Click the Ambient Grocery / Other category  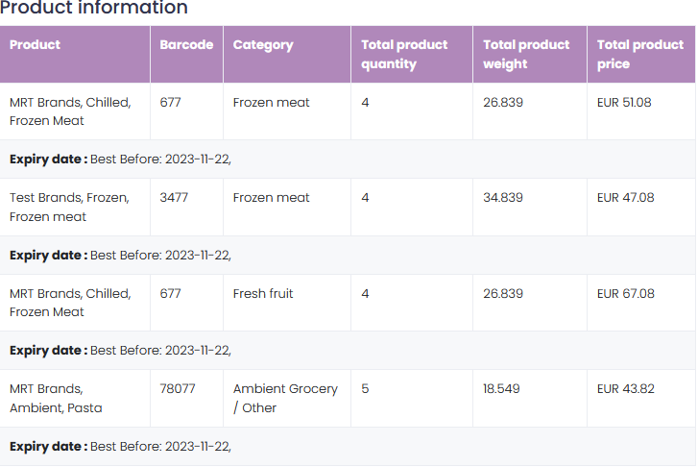coord(285,398)
